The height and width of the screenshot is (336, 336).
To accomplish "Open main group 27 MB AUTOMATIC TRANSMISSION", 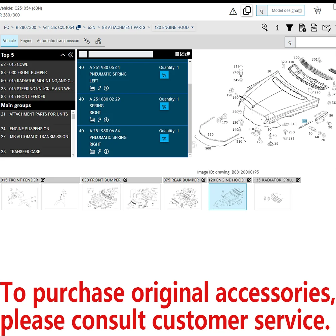I will (35, 137).
